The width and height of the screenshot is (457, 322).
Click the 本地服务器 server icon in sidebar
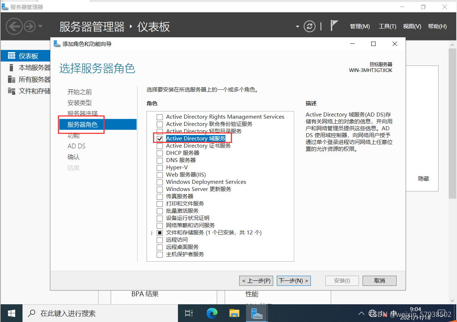click(x=11, y=68)
